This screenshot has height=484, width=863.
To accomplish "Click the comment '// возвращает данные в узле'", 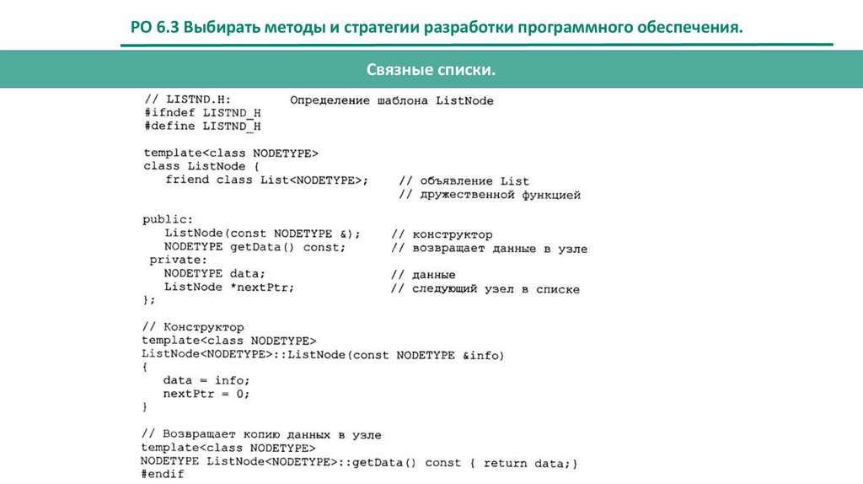I will click(x=490, y=249).
